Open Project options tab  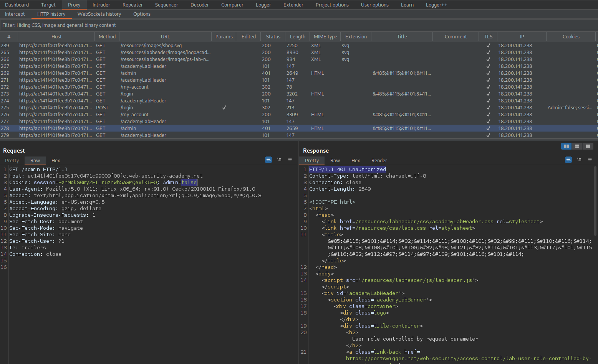332,5
